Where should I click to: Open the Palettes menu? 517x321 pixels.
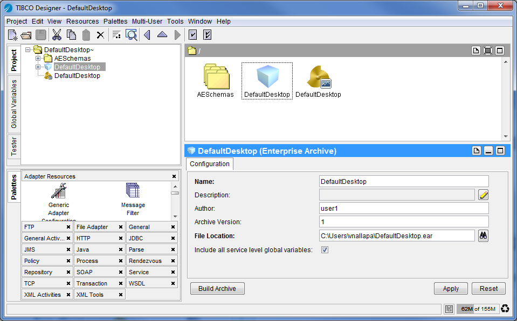tap(115, 22)
